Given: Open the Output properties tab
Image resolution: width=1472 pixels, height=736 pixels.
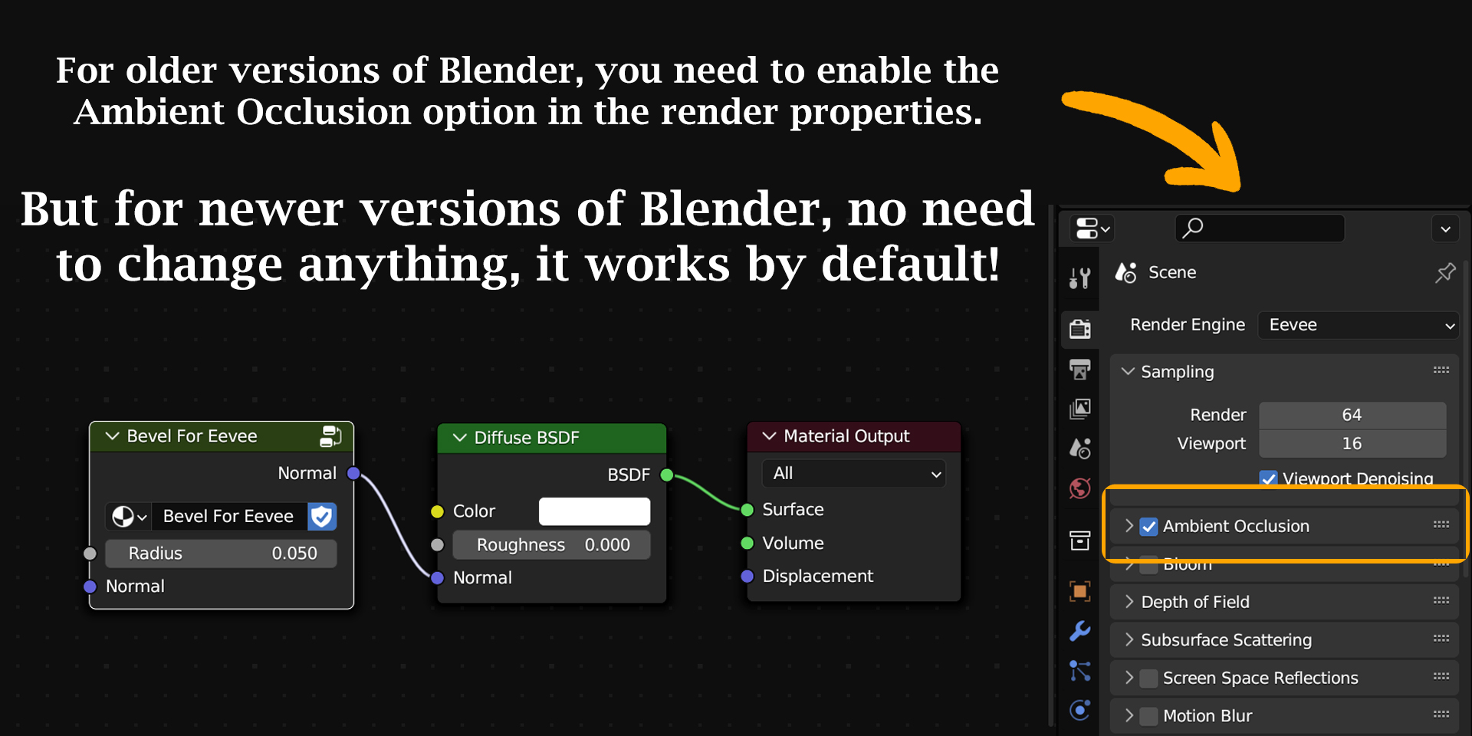Looking at the screenshot, I should [x=1080, y=369].
